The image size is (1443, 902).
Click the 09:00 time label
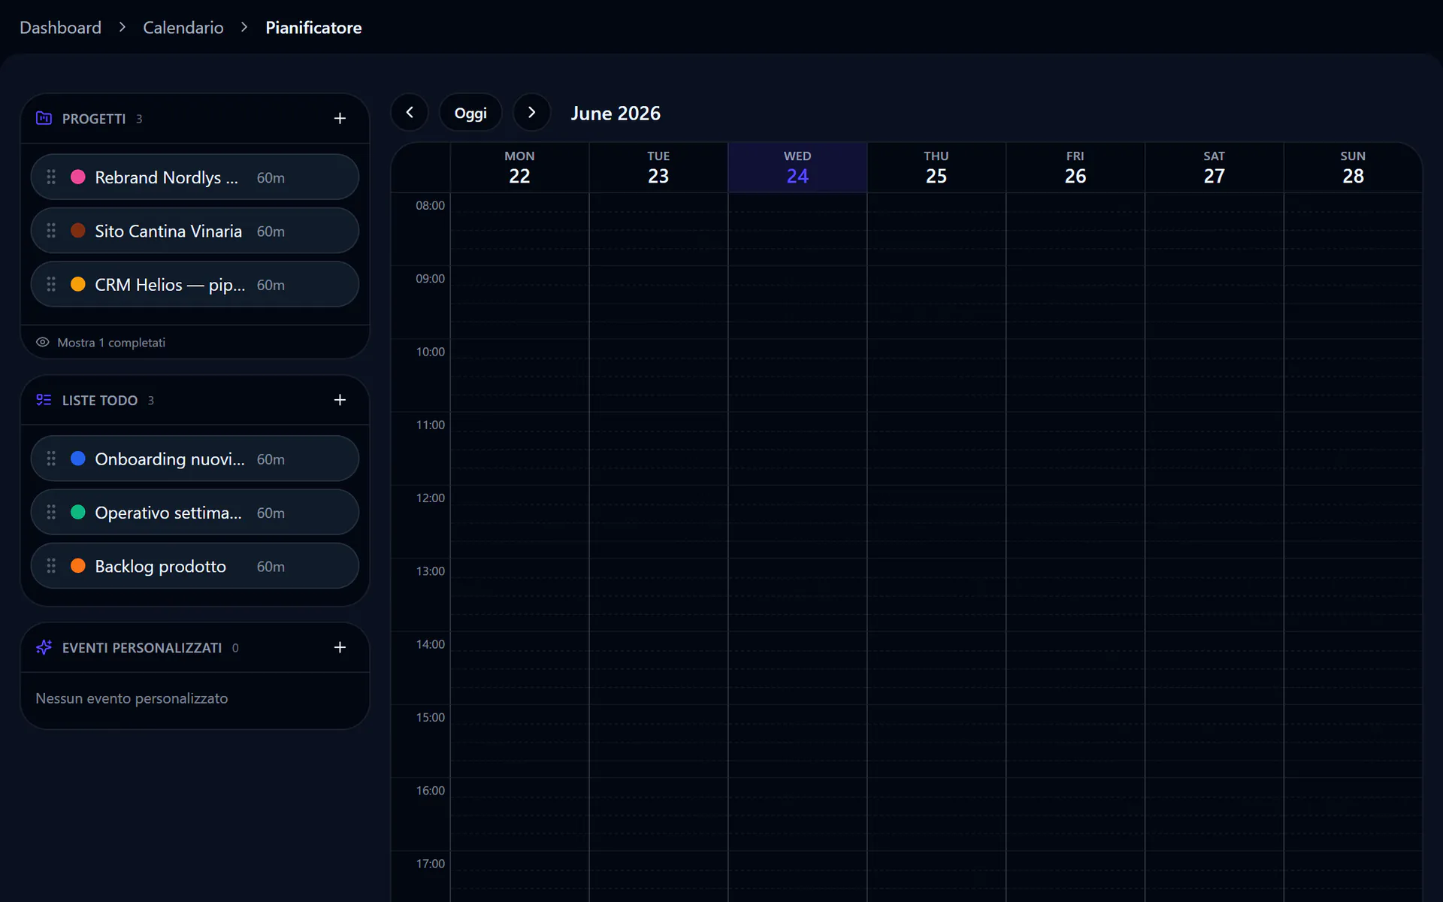tap(430, 279)
